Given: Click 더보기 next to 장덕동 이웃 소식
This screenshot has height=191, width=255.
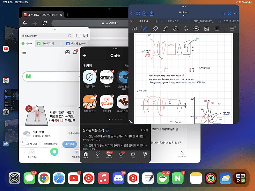Looking at the screenshot, I should (x=144, y=130).
